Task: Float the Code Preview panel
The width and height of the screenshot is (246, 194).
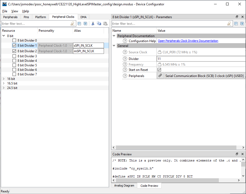Action: (x=237, y=154)
